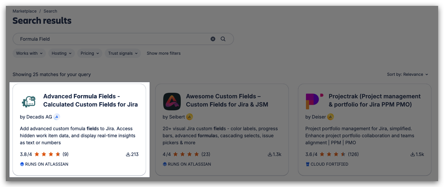
Task: Click the Advanced Formula Fields app logo
Action: tap(29, 101)
